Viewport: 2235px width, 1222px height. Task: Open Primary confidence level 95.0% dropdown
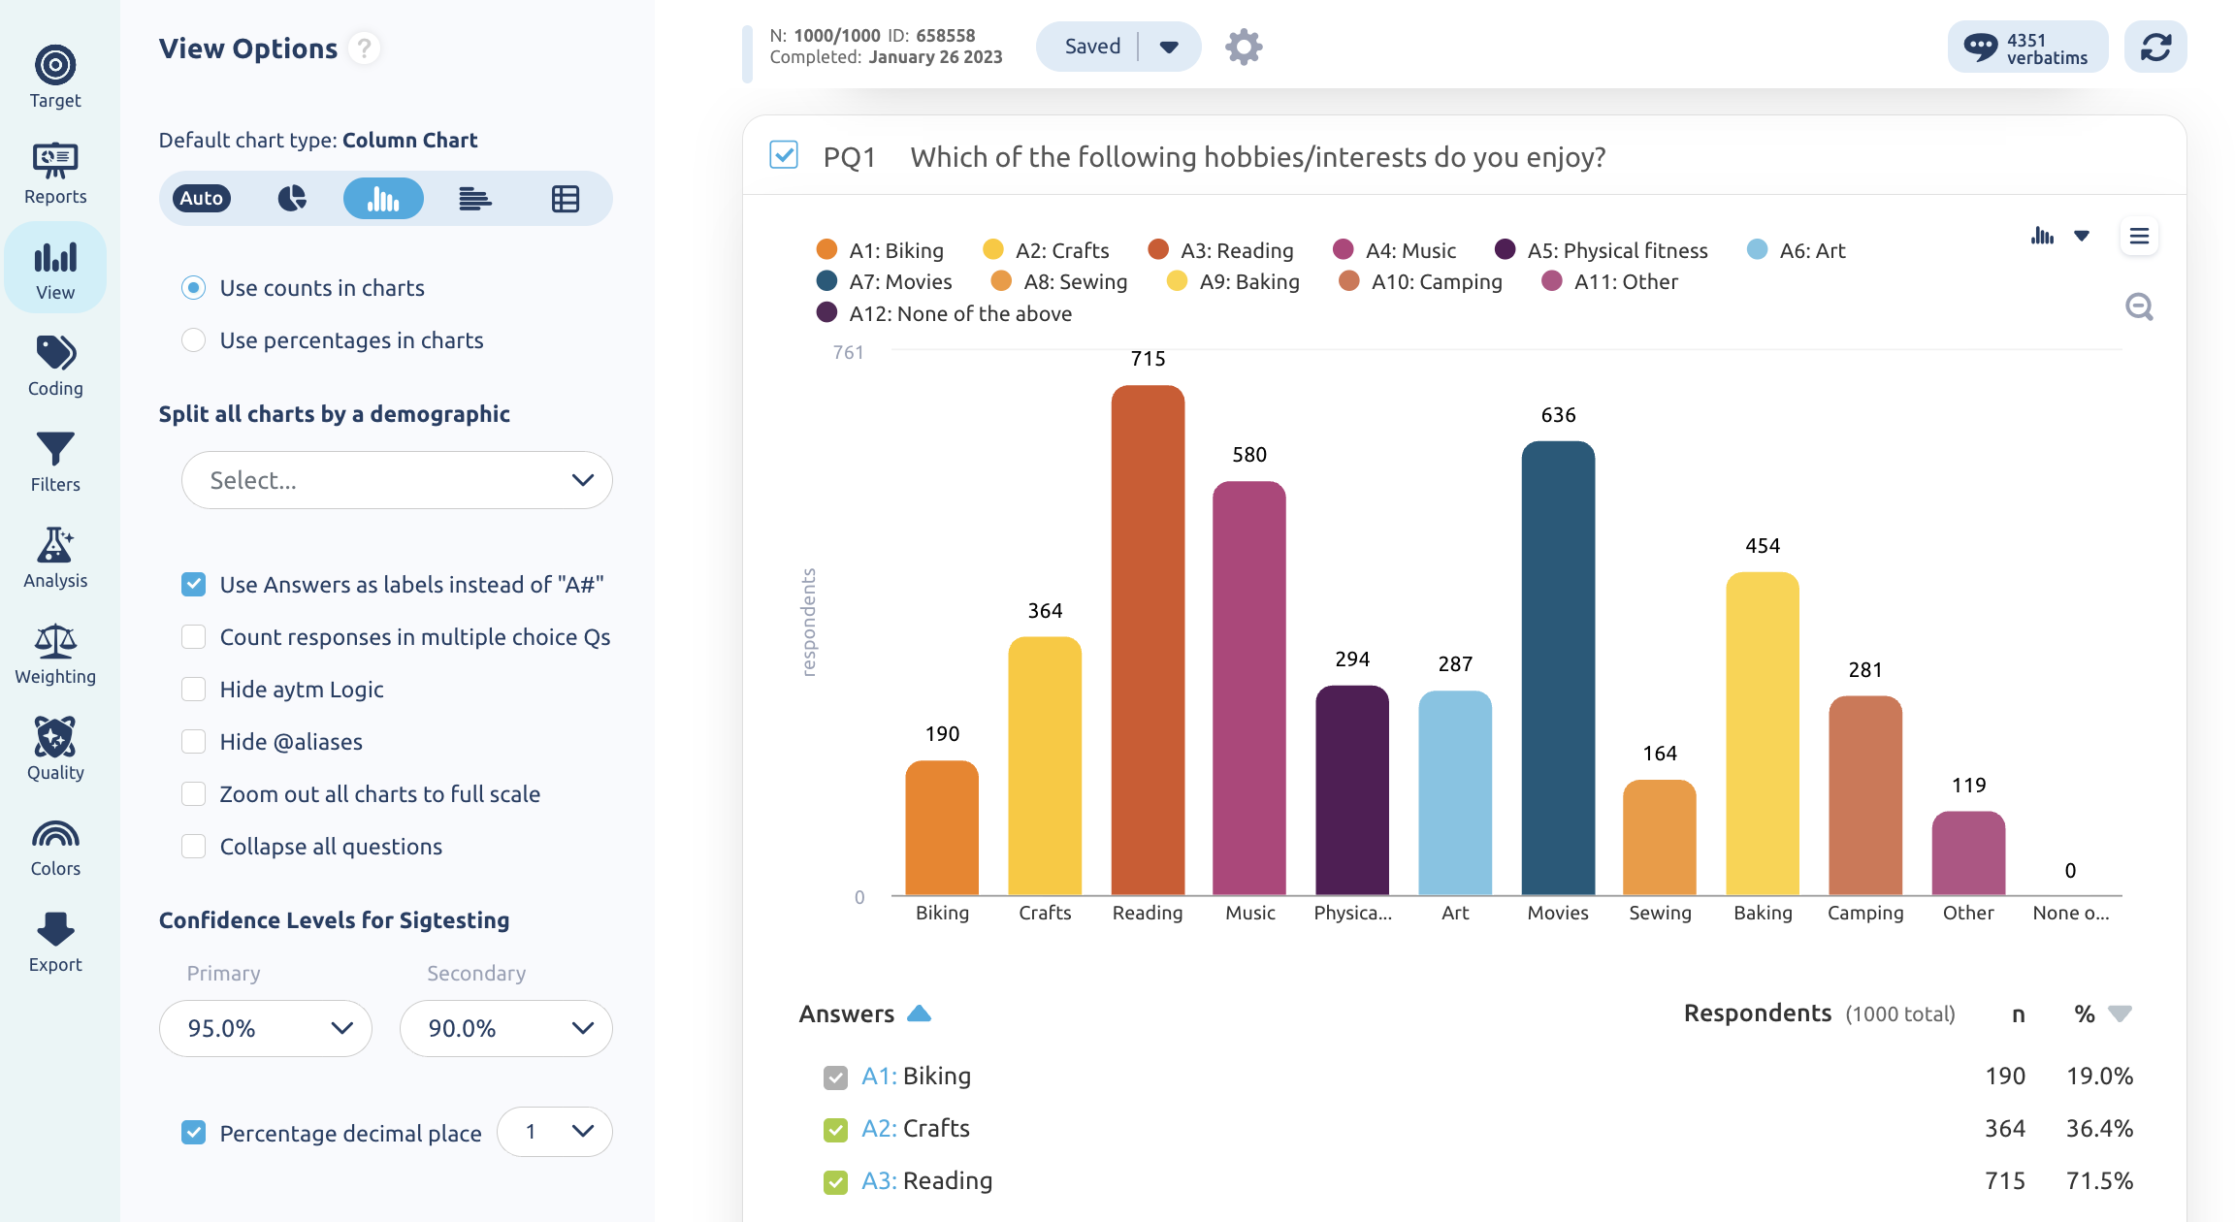click(x=266, y=1028)
